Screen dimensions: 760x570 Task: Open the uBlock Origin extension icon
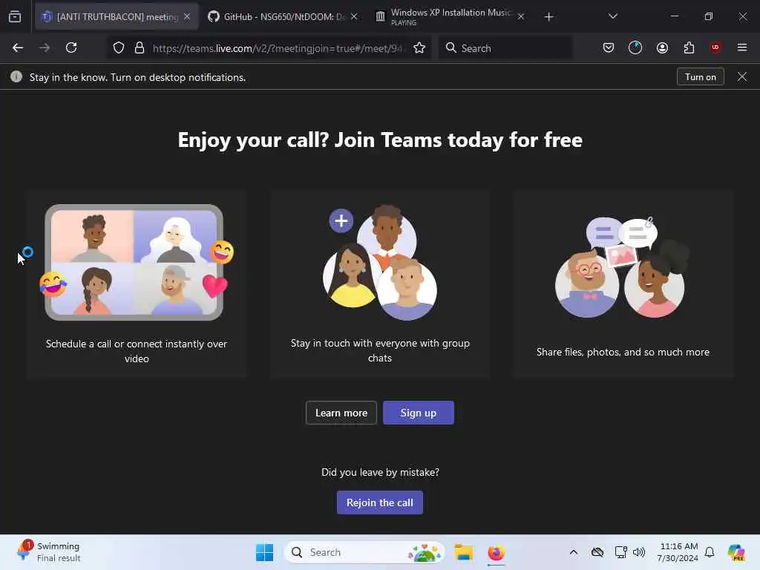(715, 47)
